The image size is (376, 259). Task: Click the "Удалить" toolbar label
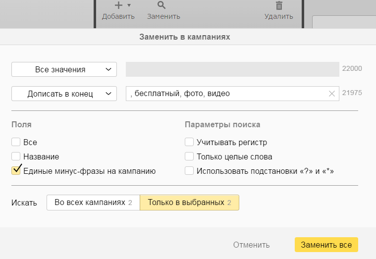279,16
